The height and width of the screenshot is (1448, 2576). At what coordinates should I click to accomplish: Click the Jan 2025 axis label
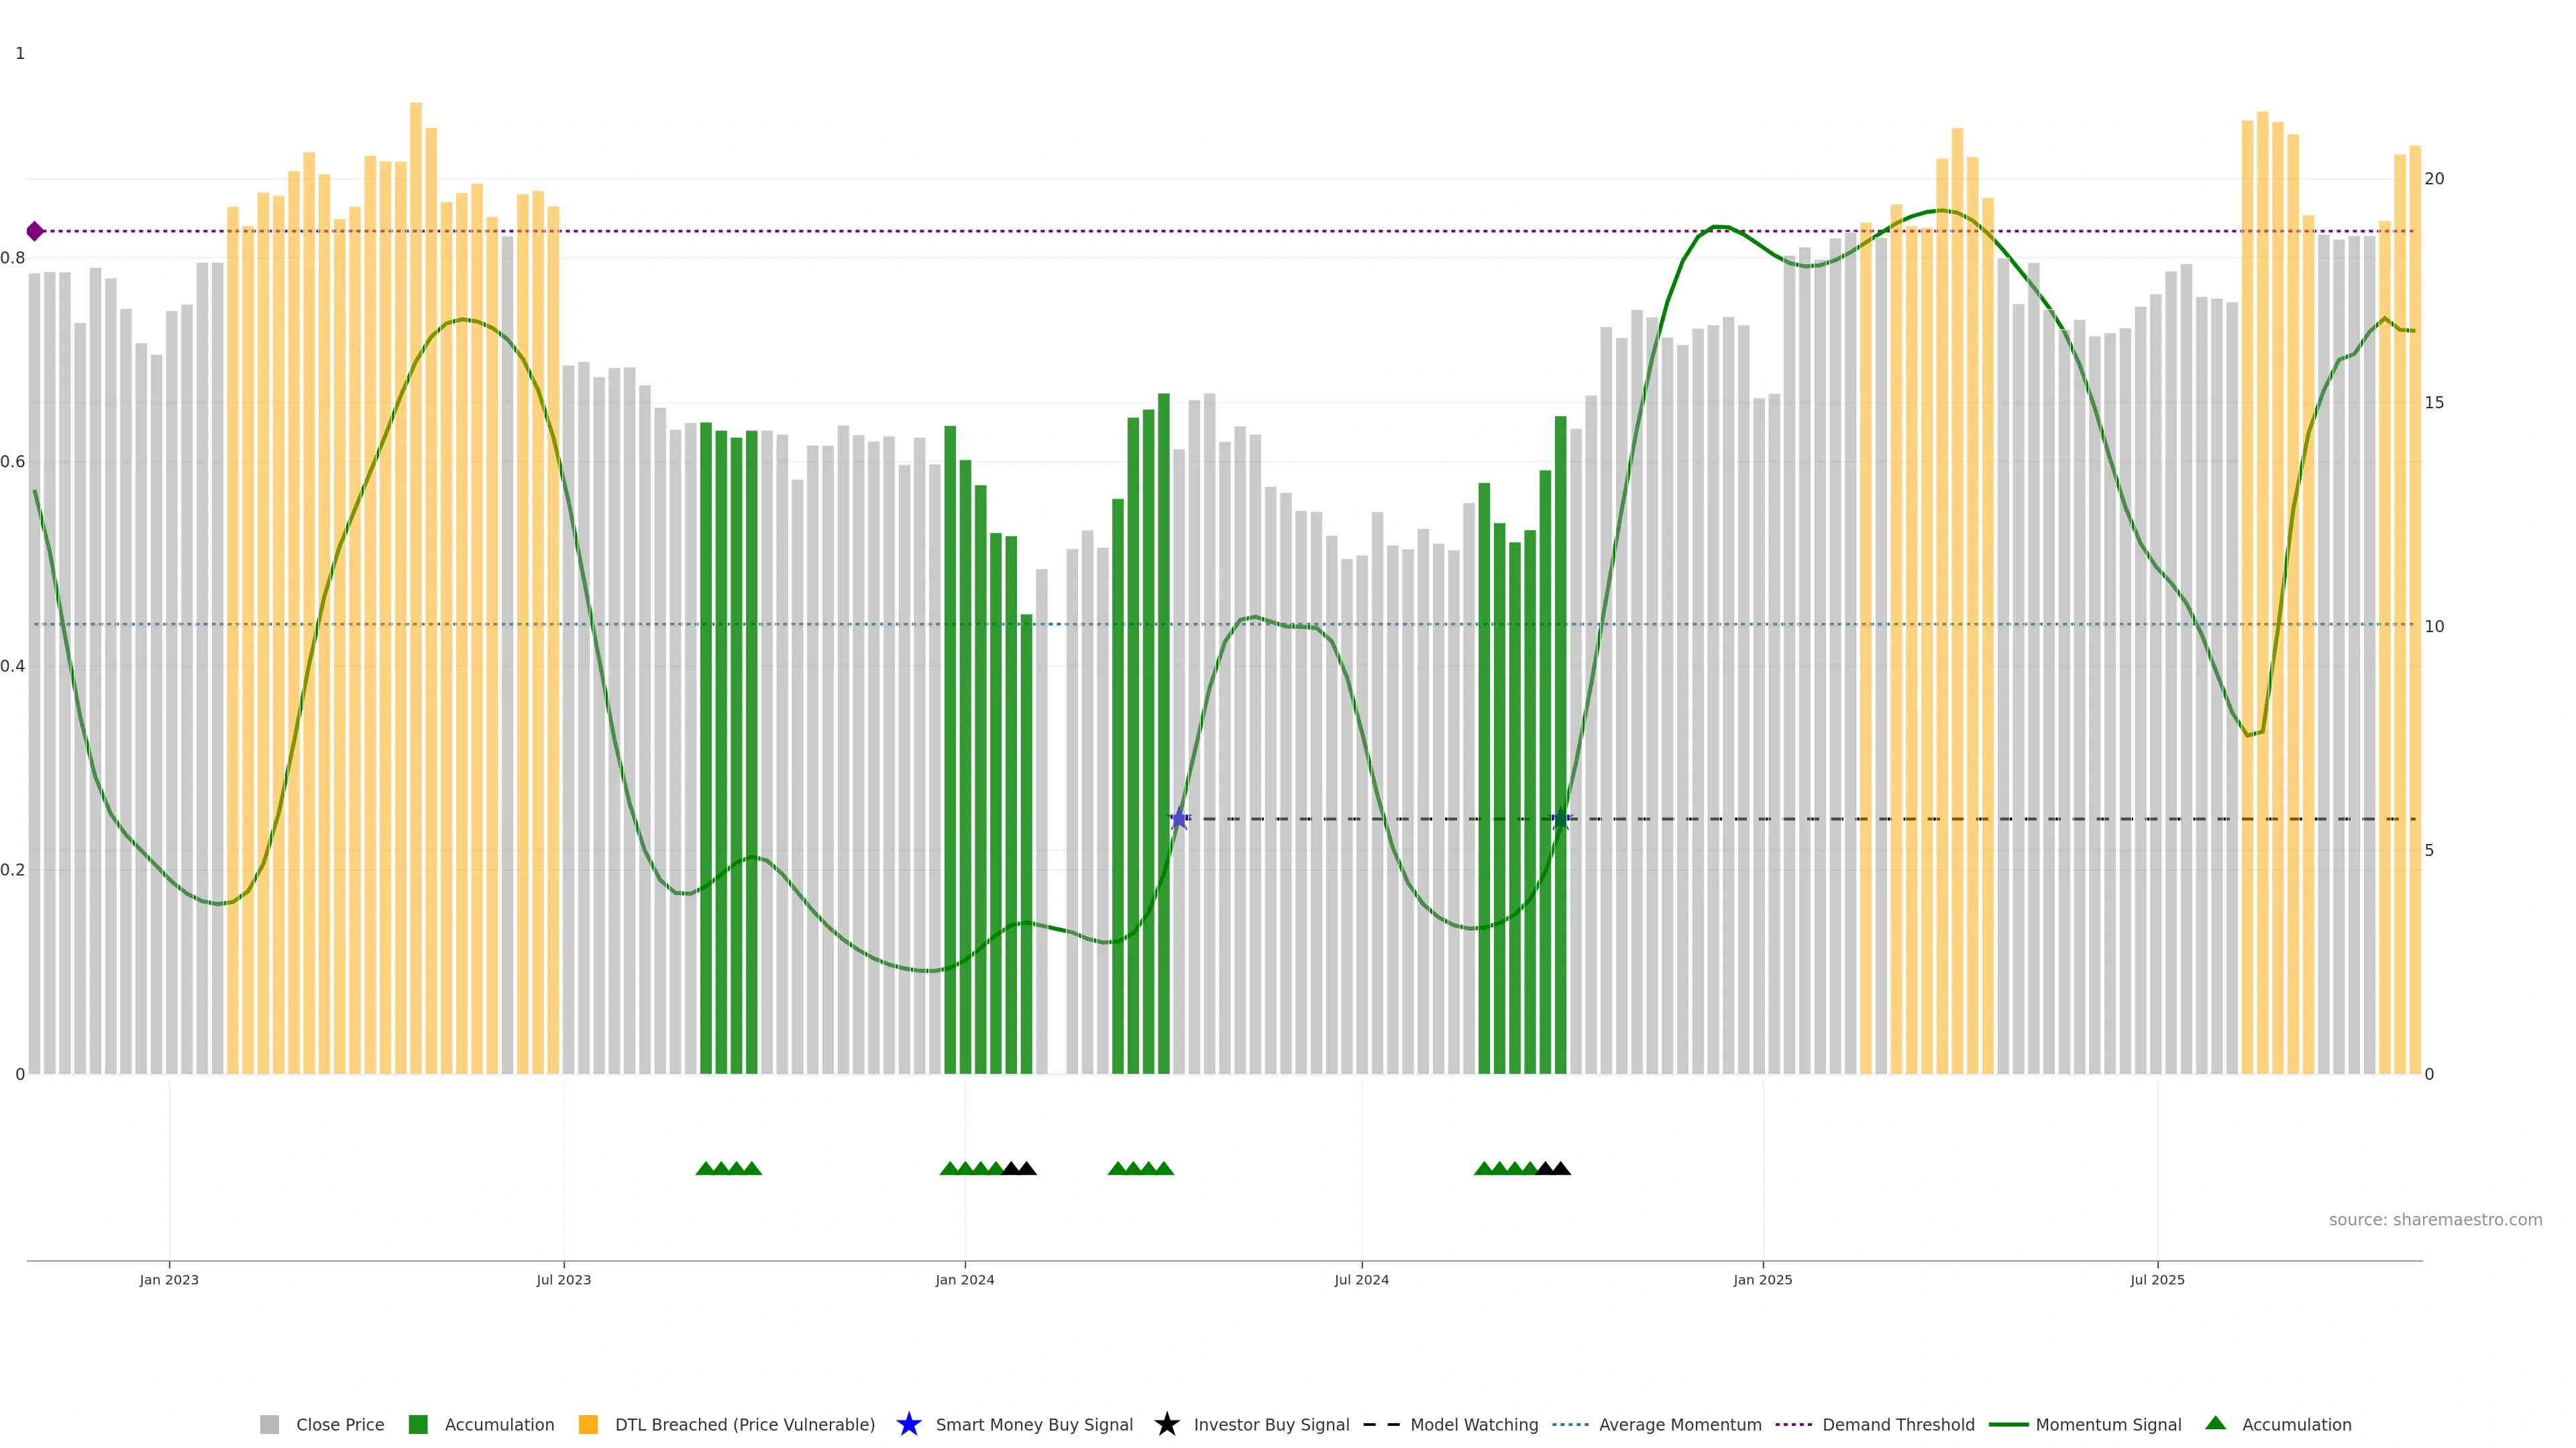pos(1762,1279)
